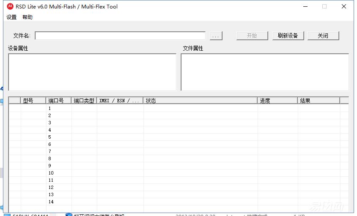Click the 结果 column header
The image size is (357, 216).
[319, 100]
